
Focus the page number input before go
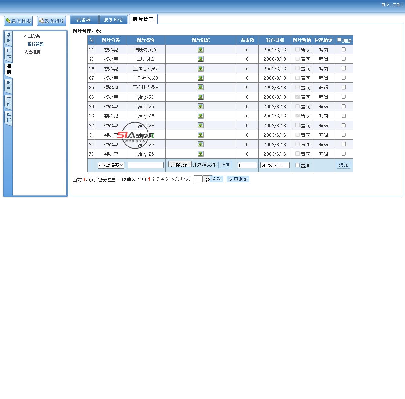pos(198,179)
